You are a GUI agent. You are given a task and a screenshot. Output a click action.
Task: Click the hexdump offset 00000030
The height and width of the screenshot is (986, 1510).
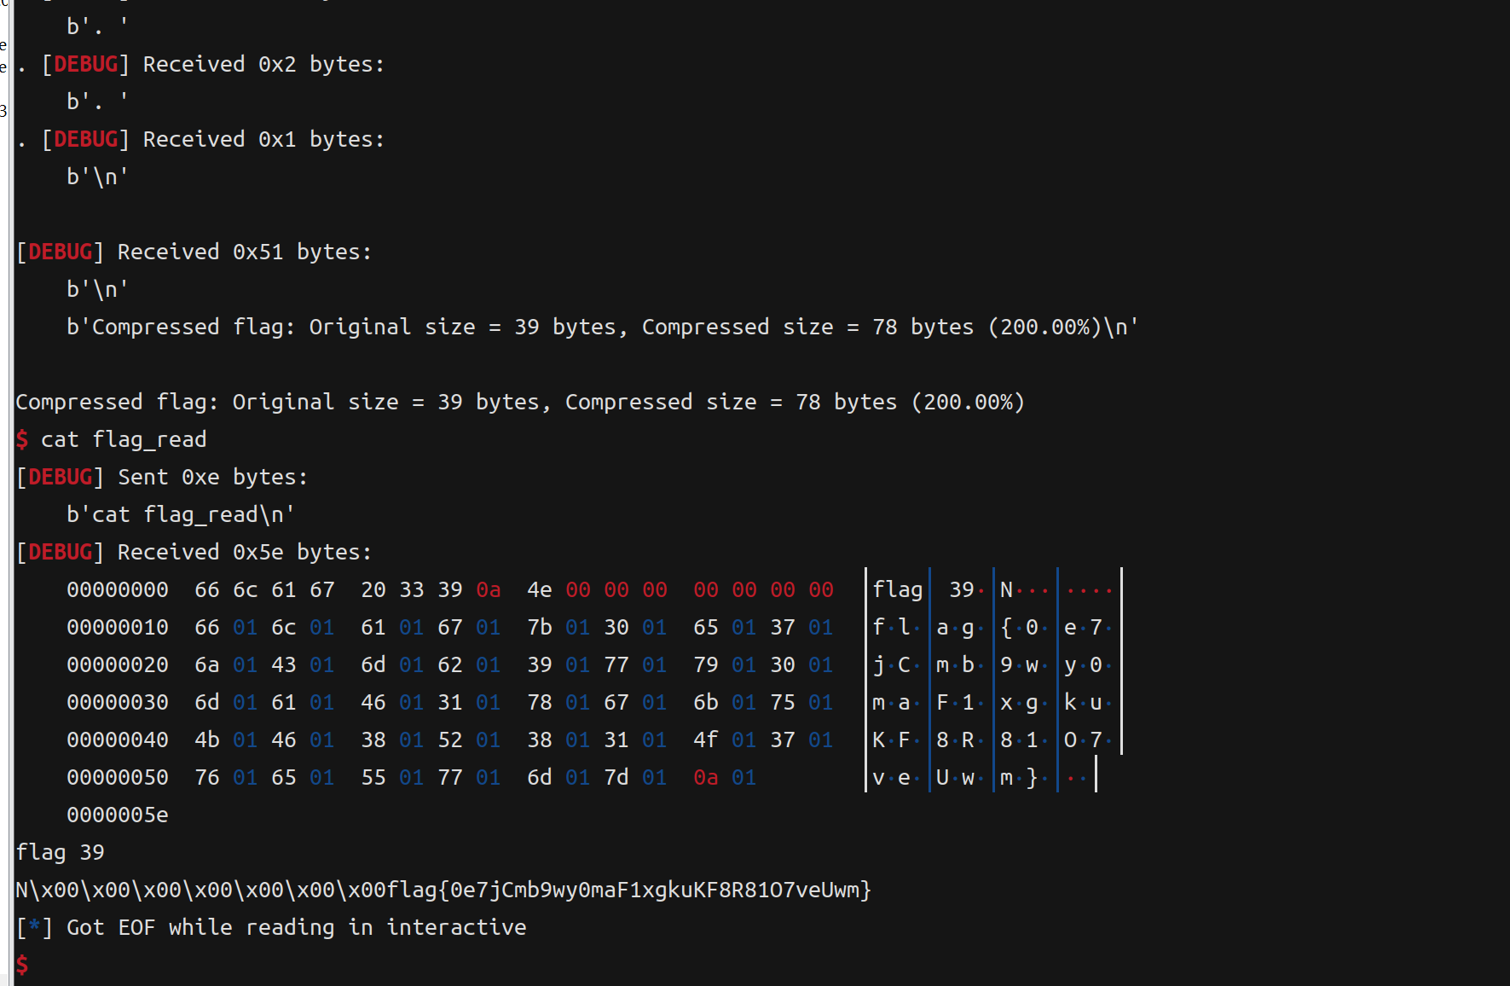118,702
